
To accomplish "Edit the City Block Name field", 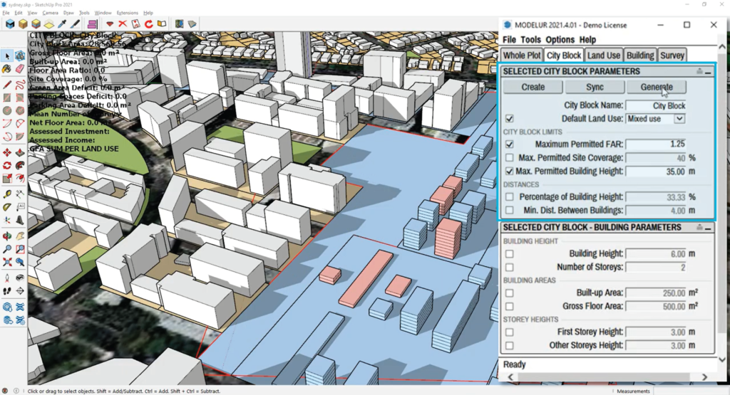I will (656, 105).
